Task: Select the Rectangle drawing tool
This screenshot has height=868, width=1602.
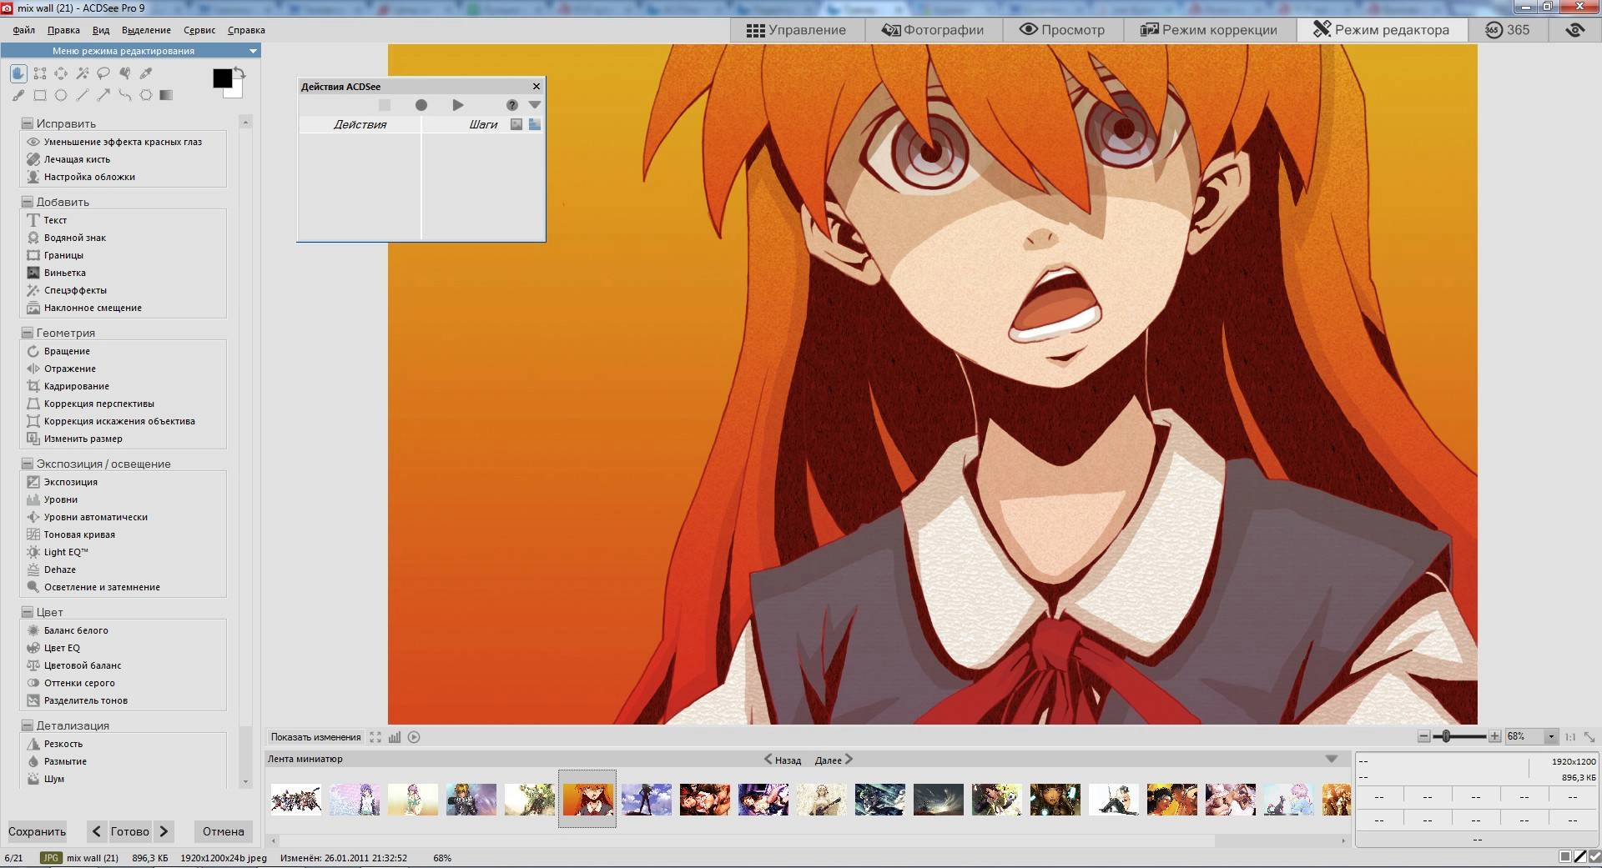Action: (x=40, y=95)
